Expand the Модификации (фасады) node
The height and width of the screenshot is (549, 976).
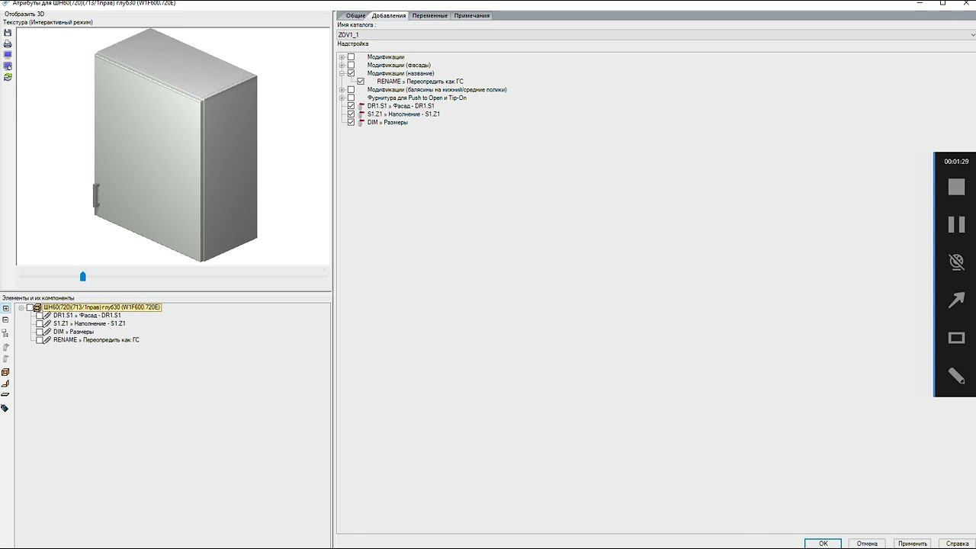coord(342,66)
